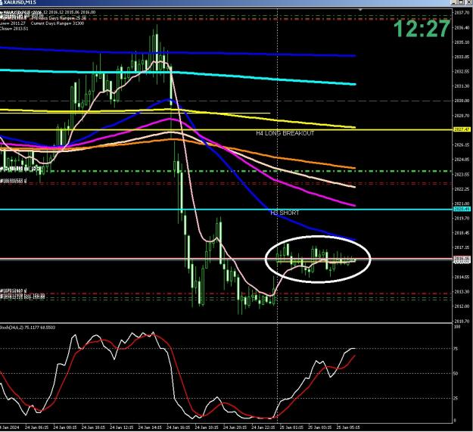The image size is (473, 432).
Task: Click the 2012.00 price scale label
Action: 462,306
